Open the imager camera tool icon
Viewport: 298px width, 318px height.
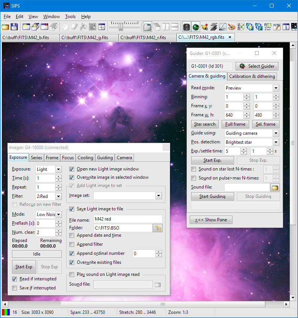[x=186, y=27]
